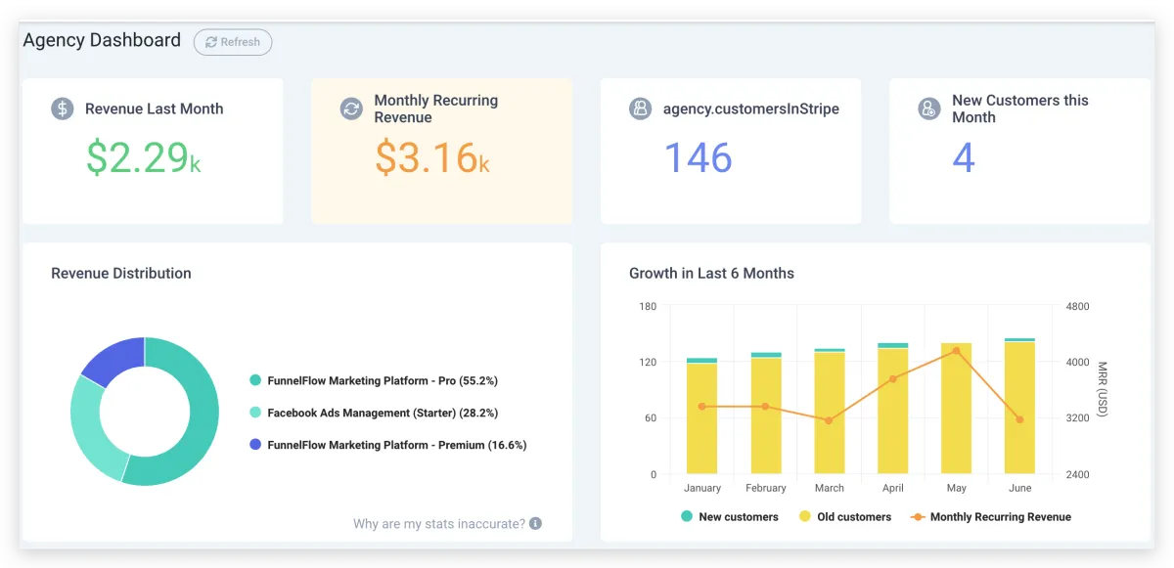Click the customers icon beside agency.customersInStripe

[x=640, y=109]
